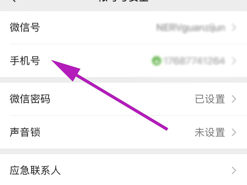Screen dimensions: 247x185
Task: Click the gray gap above 微信密码
Action: 123,80
